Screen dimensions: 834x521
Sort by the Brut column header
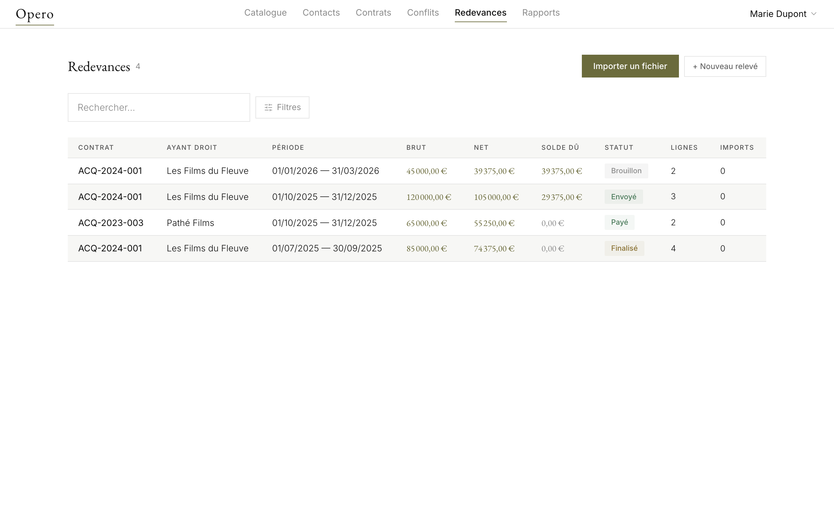(416, 148)
